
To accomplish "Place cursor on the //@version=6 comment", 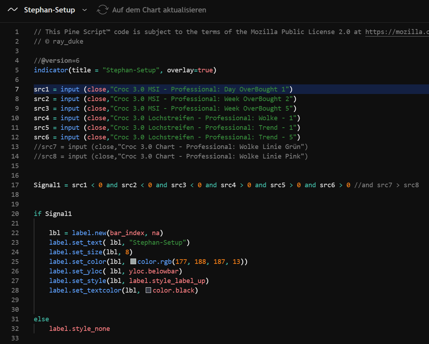I will [57, 61].
